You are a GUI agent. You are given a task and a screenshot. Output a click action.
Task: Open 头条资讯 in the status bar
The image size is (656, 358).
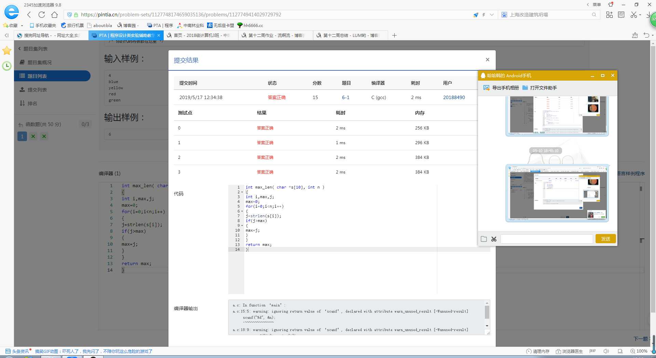tap(17, 351)
